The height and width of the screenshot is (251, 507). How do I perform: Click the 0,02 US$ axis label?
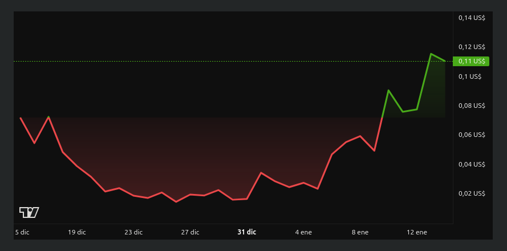pos(472,193)
